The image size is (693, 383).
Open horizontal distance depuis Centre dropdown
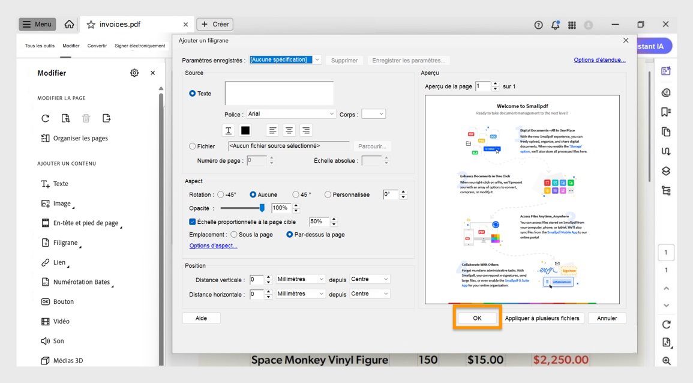[x=370, y=294]
